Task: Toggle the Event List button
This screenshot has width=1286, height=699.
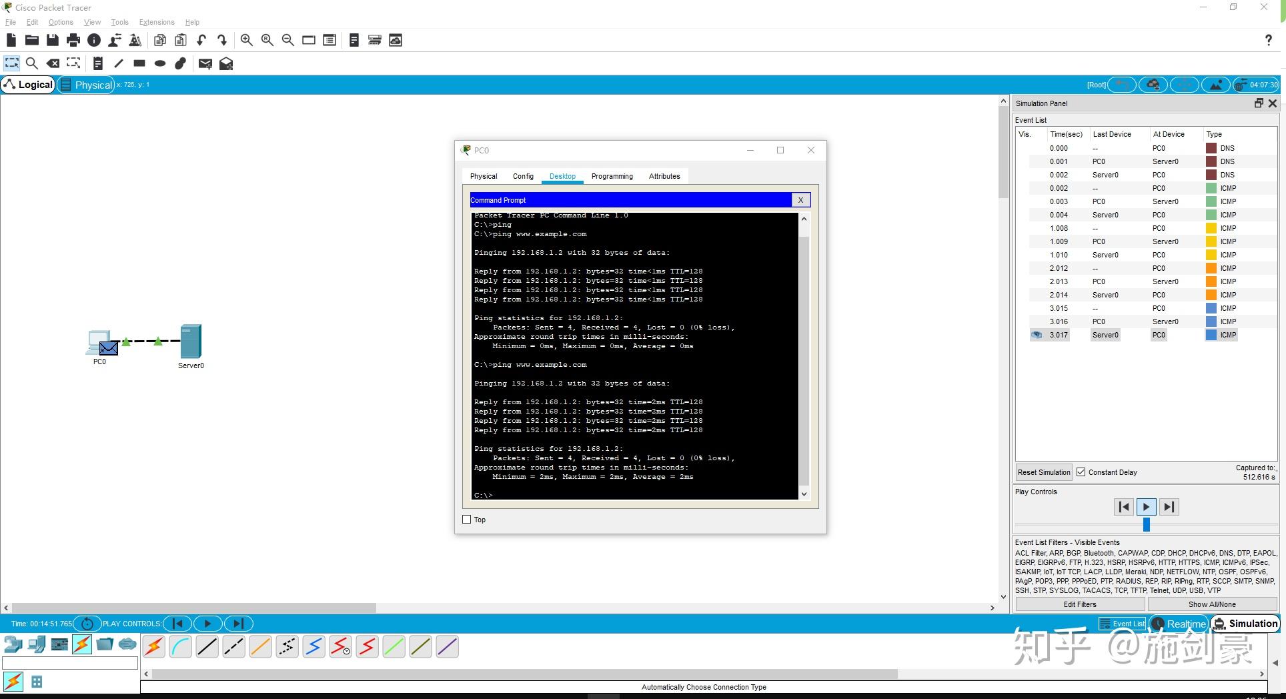Action: coord(1123,624)
